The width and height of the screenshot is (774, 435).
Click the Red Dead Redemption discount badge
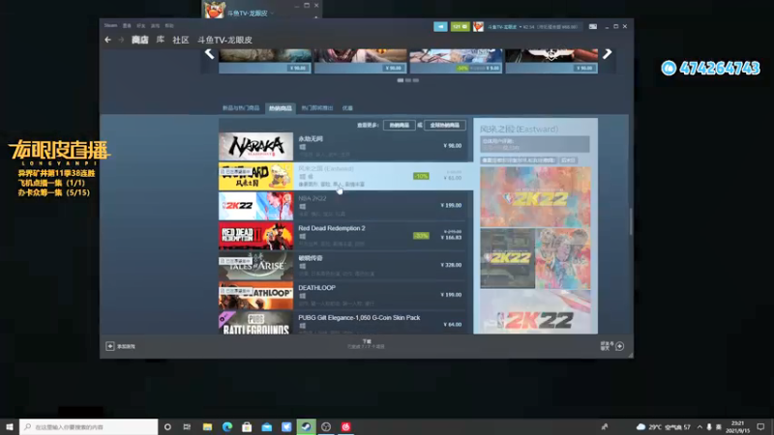point(421,236)
